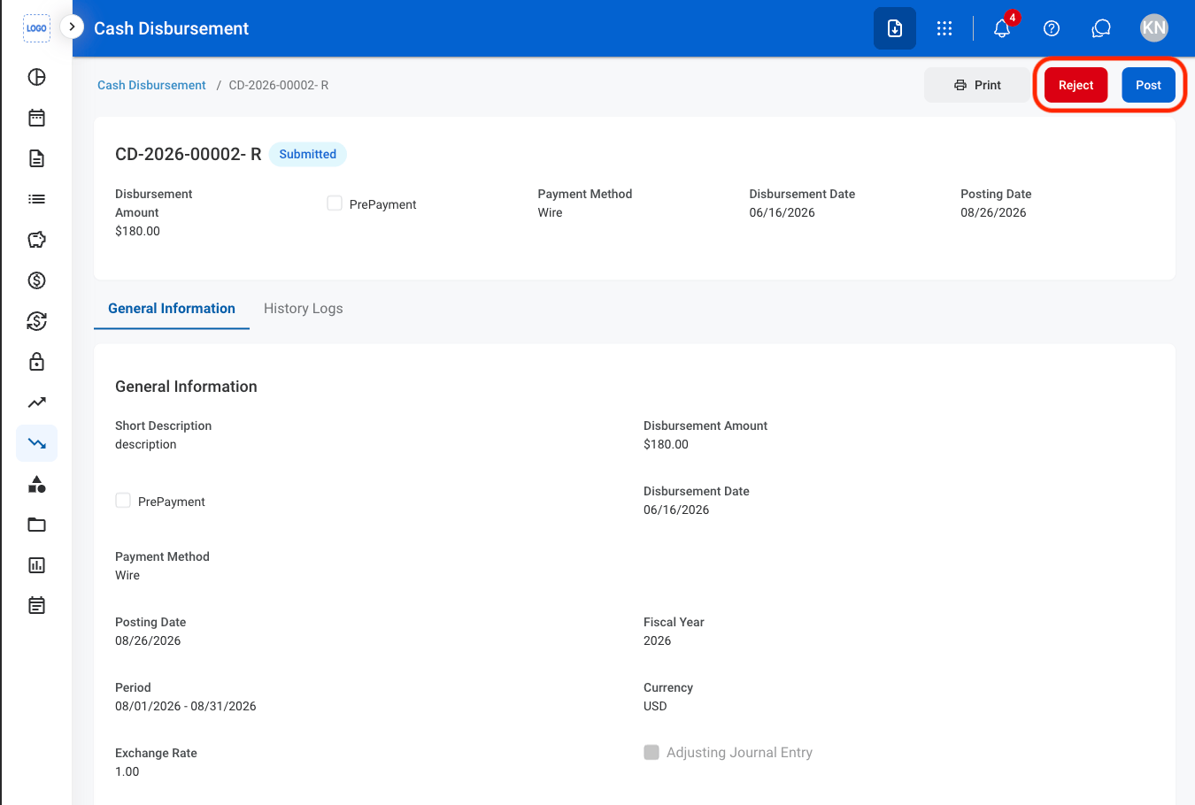Click the USD currency value
Viewport: 1195px width, 805px height.
click(x=655, y=706)
